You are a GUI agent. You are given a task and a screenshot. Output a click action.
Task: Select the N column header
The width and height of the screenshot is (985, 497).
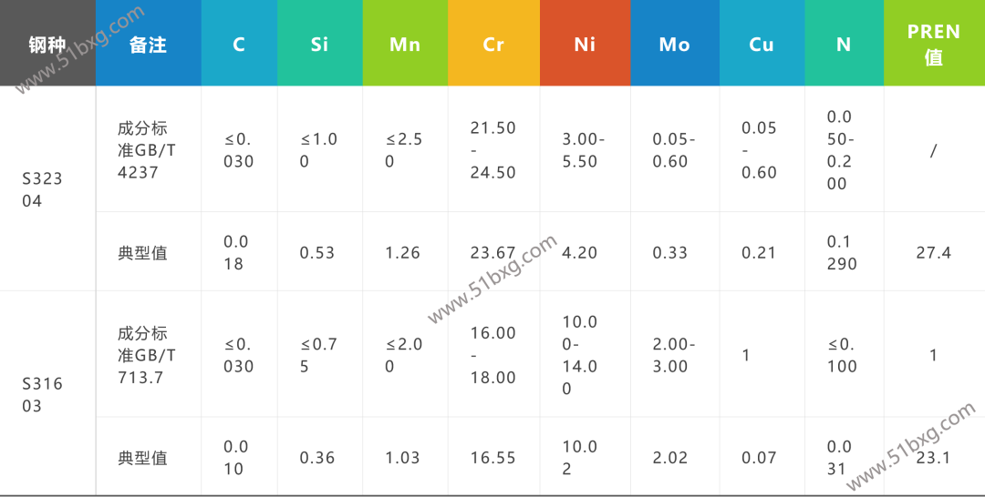point(844,43)
